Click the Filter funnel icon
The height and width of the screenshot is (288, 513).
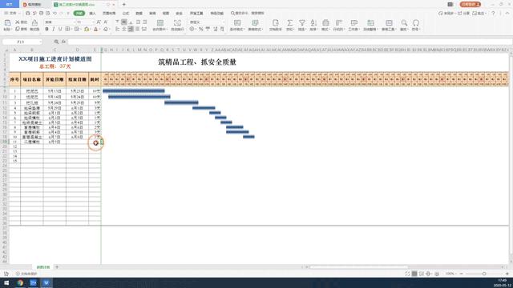coord(302,22)
